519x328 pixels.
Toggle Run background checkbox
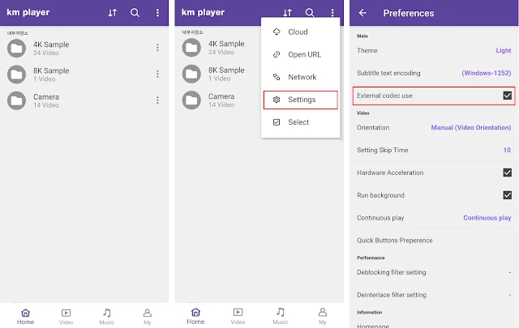507,195
